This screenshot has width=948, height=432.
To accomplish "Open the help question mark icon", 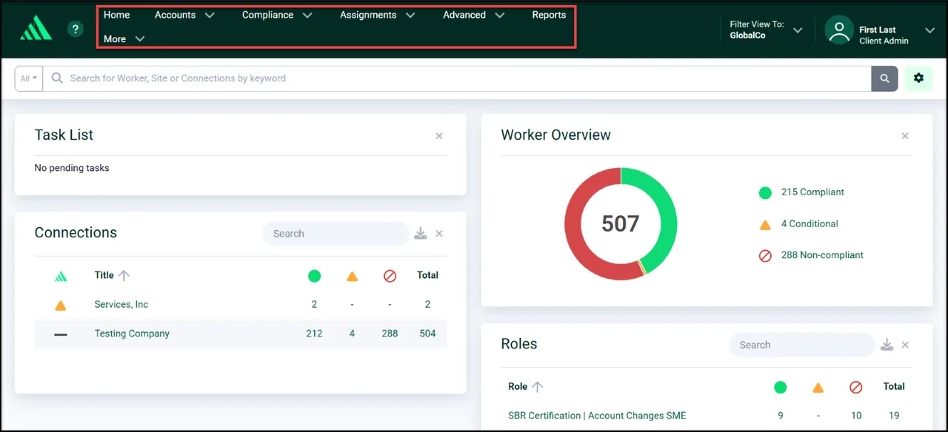I will click(x=75, y=29).
